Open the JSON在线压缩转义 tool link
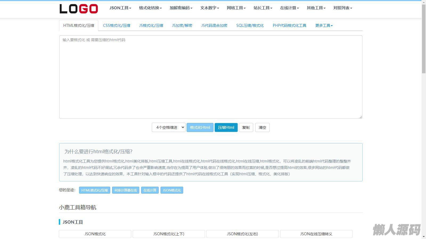 pyautogui.click(x=316, y=234)
